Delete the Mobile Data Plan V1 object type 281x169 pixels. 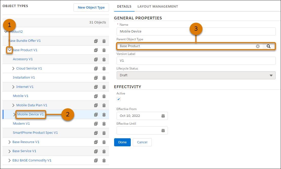pos(104,105)
